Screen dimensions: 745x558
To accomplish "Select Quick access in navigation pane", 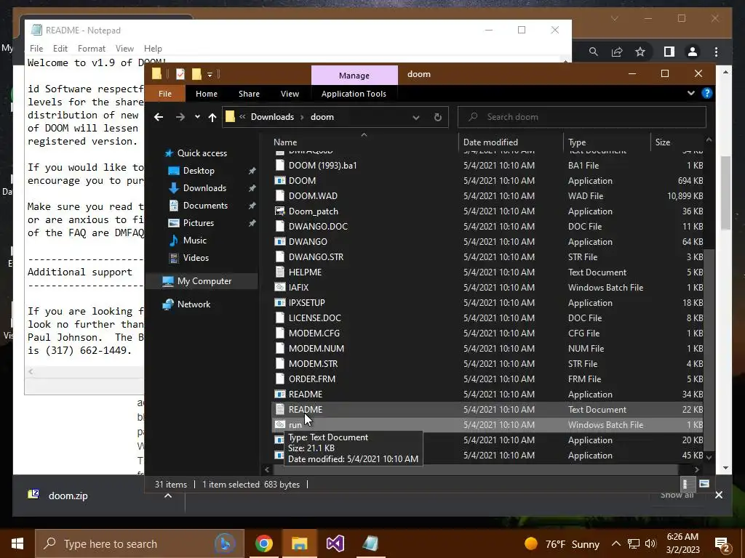I will pyautogui.click(x=202, y=153).
